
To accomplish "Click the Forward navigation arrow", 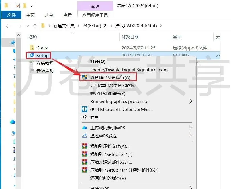I will [19, 26].
